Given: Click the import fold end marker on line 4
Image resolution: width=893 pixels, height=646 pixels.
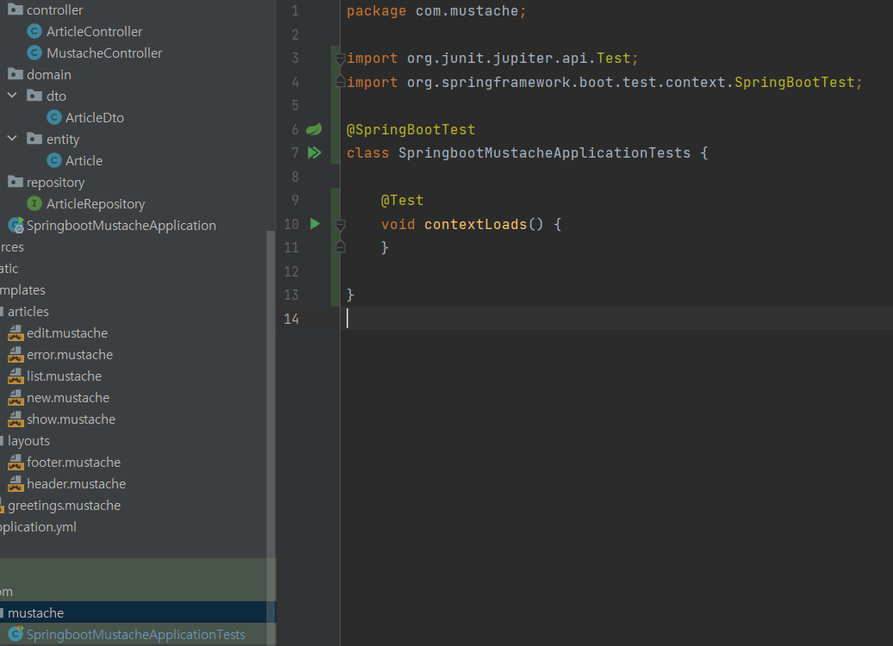Looking at the screenshot, I should coord(340,81).
